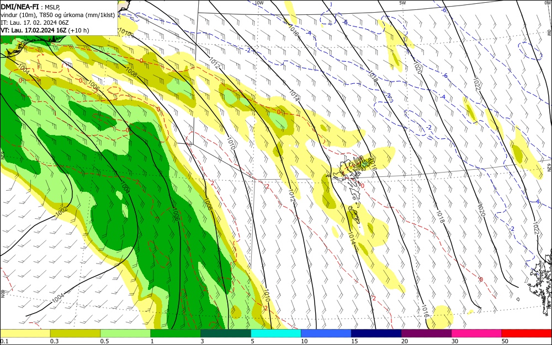The image size is (552, 345).
Task: Click the green 1–3 precipitation legend swatch
Action: click(176, 333)
